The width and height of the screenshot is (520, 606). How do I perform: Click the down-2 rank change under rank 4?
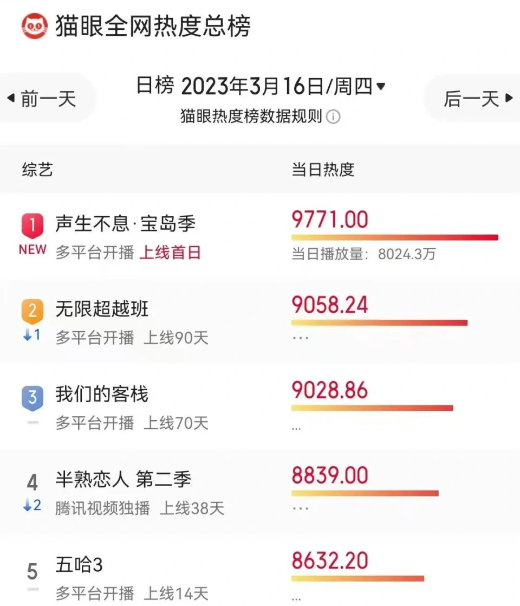32,505
